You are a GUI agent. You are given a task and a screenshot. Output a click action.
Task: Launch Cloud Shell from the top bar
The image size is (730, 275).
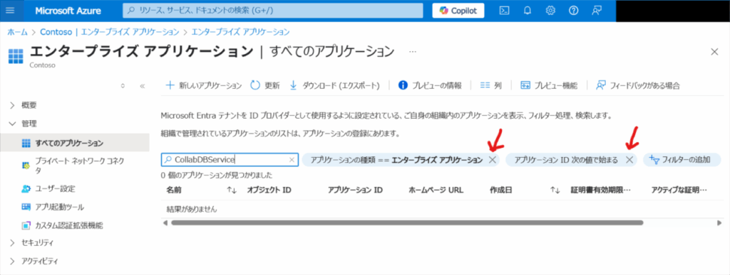pyautogui.click(x=504, y=11)
